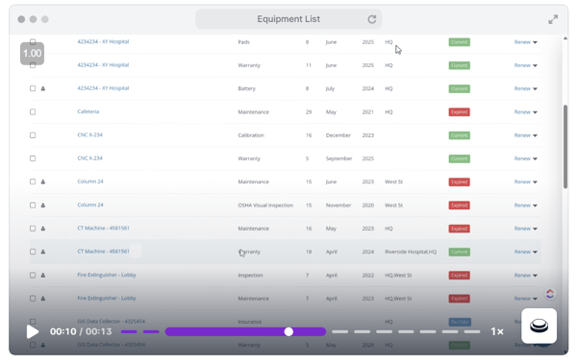Play the video recording
The height and width of the screenshot is (363, 577).
pos(33,331)
